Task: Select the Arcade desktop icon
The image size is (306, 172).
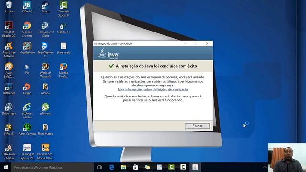Action: (x=45, y=88)
